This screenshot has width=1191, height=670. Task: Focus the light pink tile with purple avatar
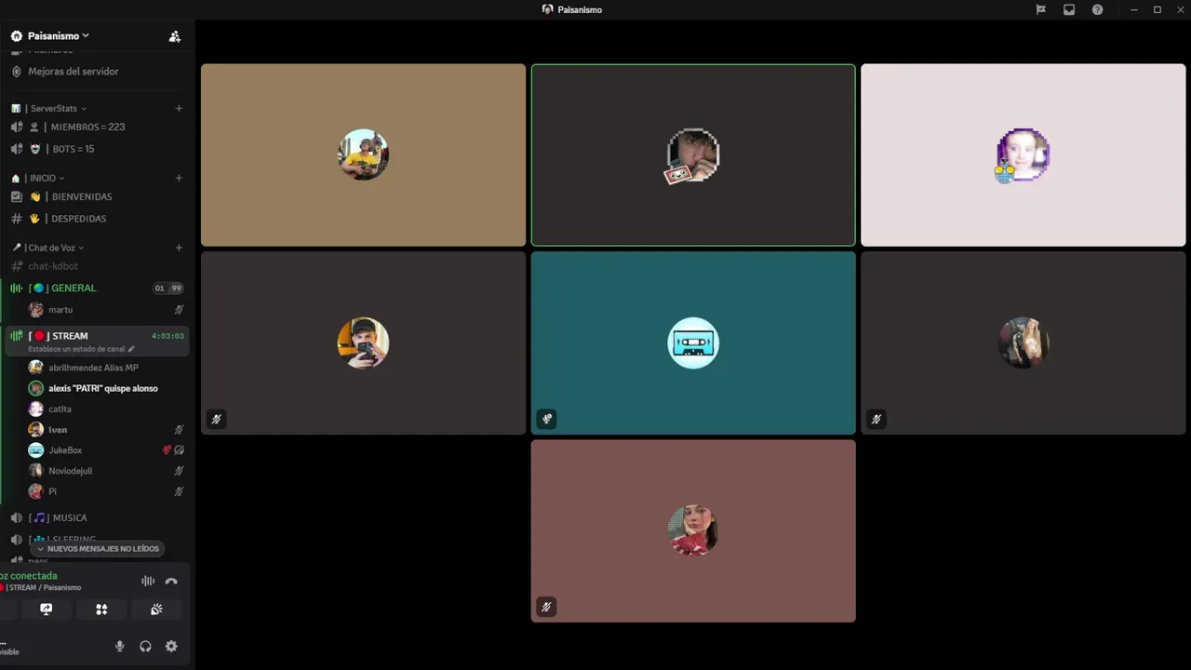(1024, 154)
